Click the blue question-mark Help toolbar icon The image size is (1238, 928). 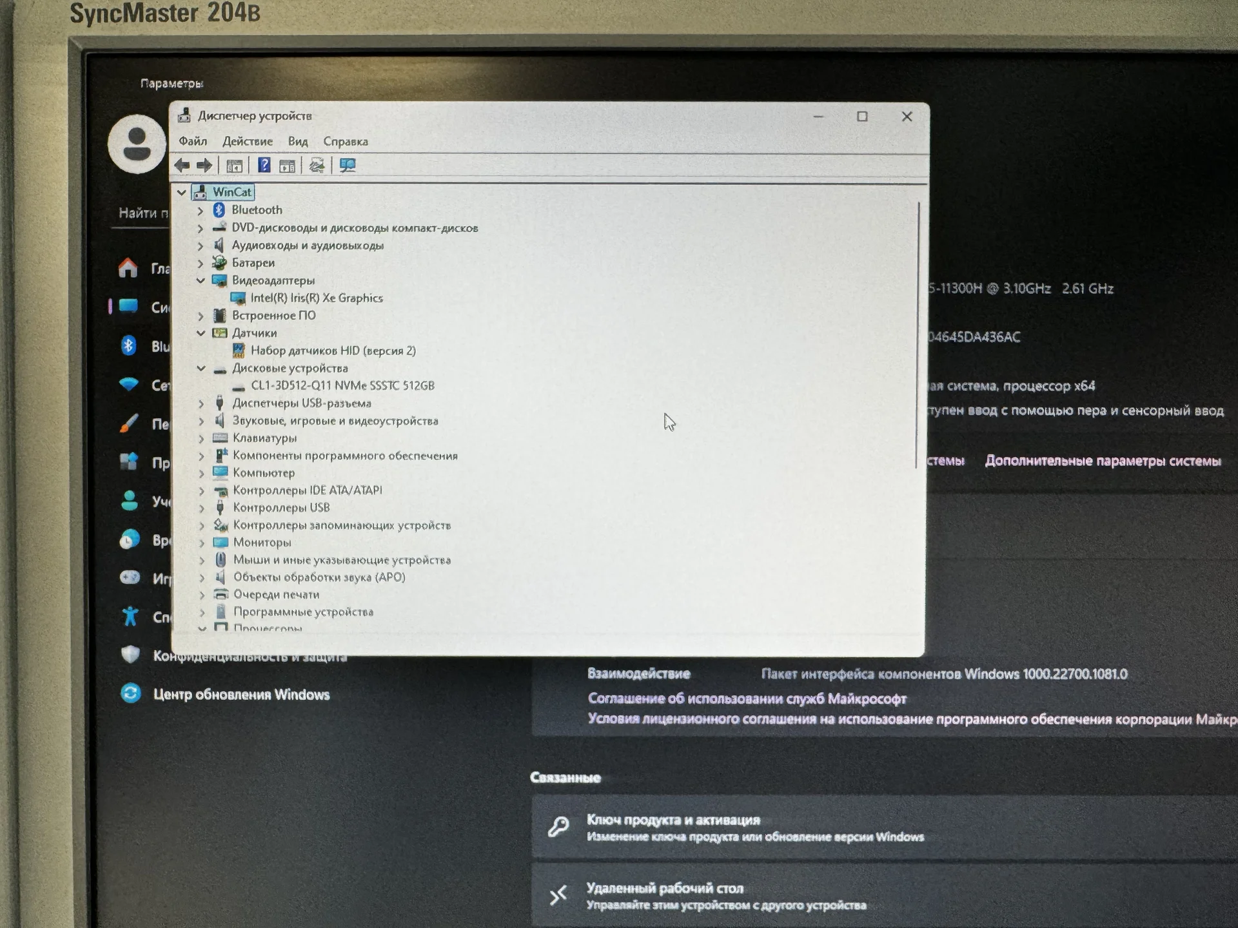click(x=264, y=166)
